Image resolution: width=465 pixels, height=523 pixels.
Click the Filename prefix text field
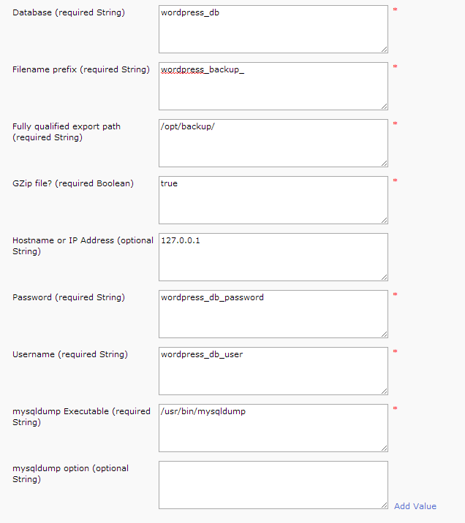[x=273, y=86]
